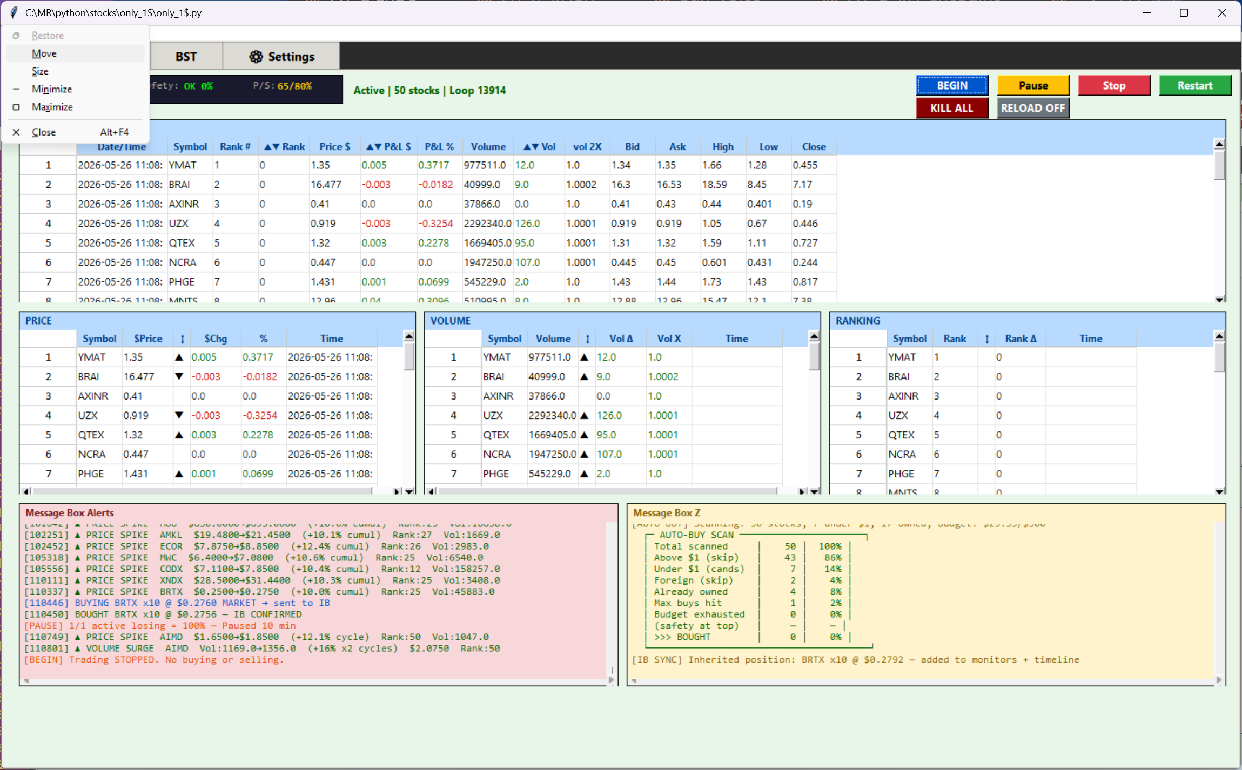Choose Restore from the system menu
Screen dimensions: 1242x770
point(75,36)
